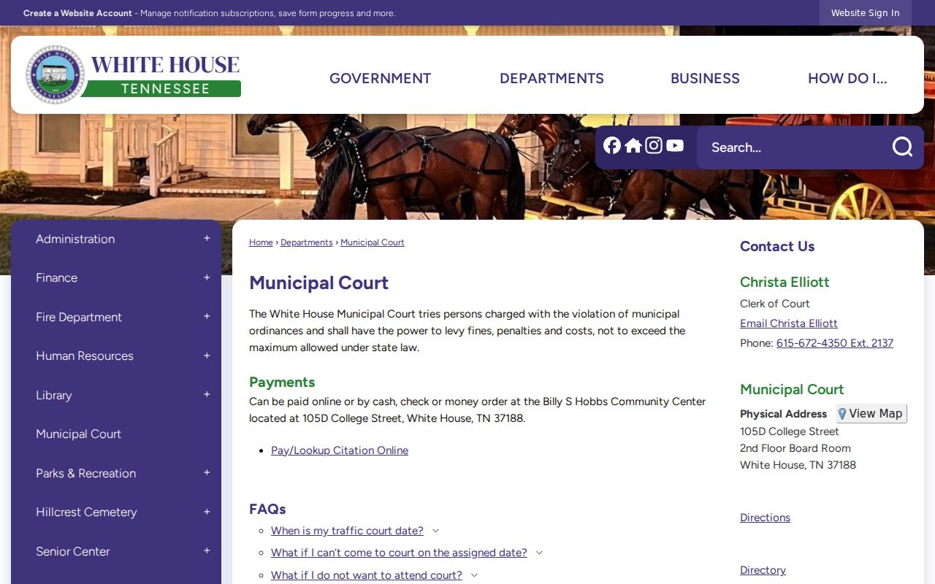Image resolution: width=935 pixels, height=584 pixels.
Task: Open the Government main menu
Action: 380,78
